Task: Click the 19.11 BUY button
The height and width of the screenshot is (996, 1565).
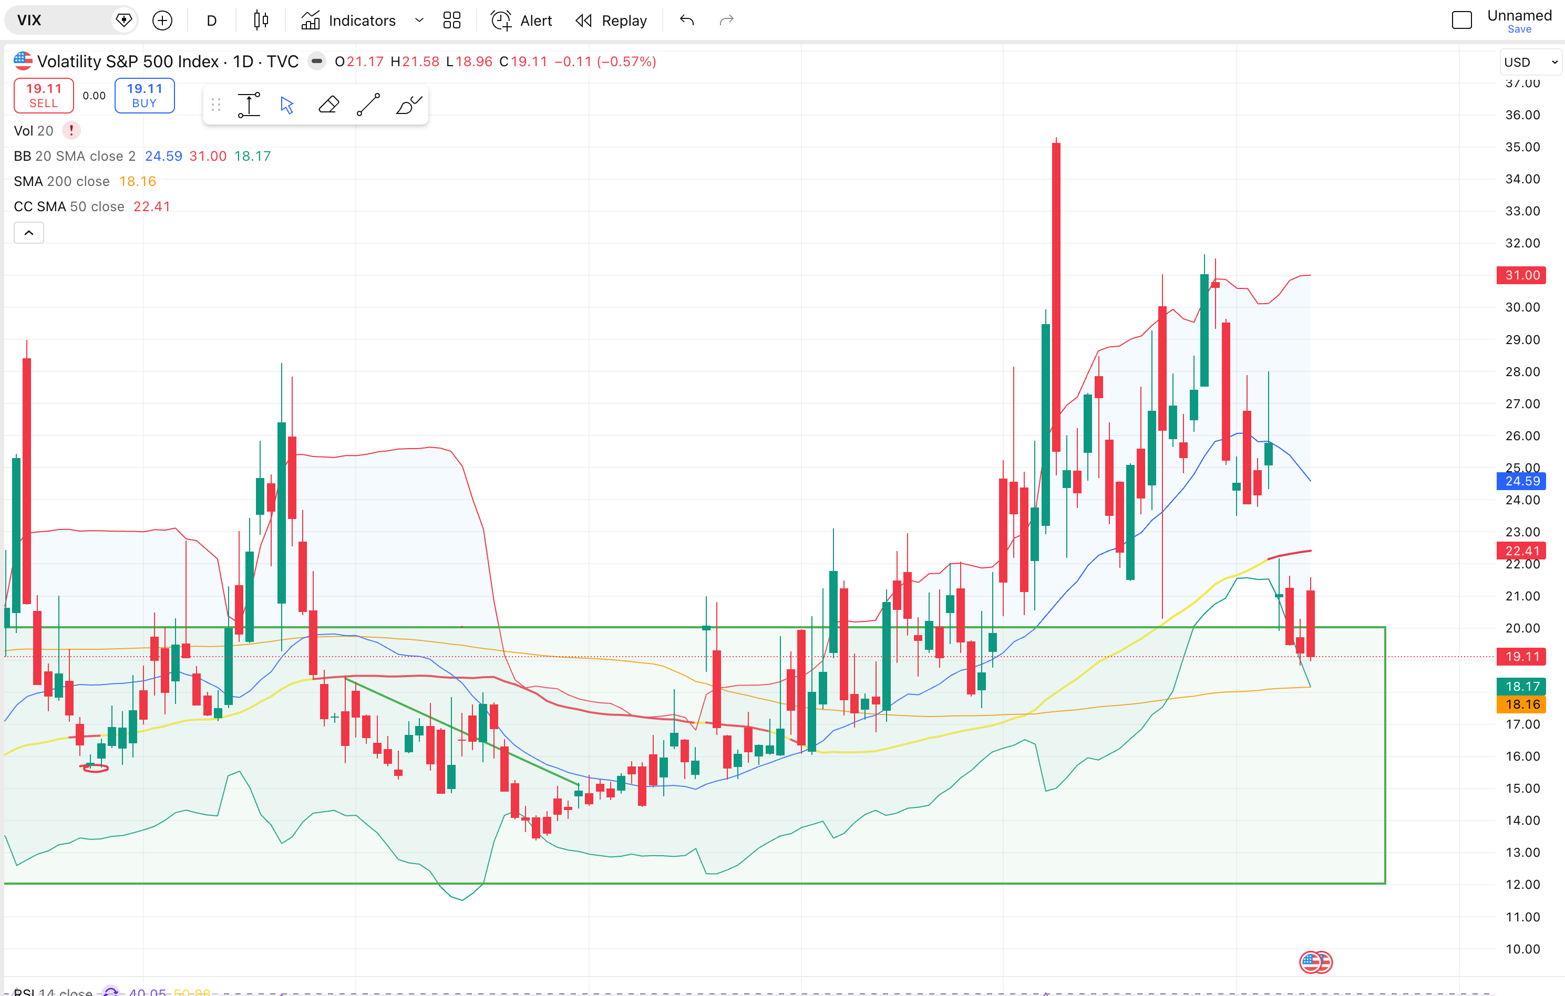Action: pyautogui.click(x=145, y=96)
